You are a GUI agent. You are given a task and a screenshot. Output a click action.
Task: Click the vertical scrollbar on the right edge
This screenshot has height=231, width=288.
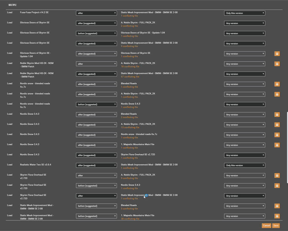point(287,148)
